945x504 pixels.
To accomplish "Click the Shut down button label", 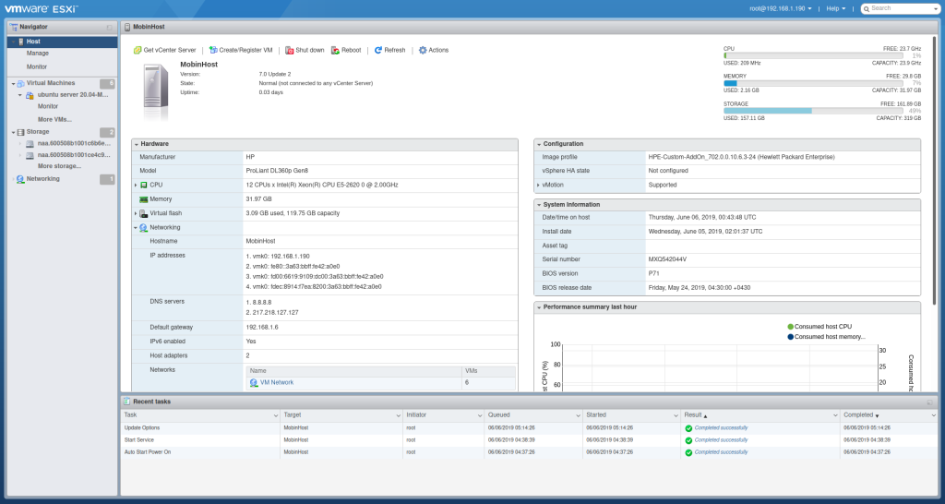I will [310, 50].
